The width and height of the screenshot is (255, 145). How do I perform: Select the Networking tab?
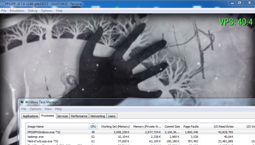[x=98, y=116]
